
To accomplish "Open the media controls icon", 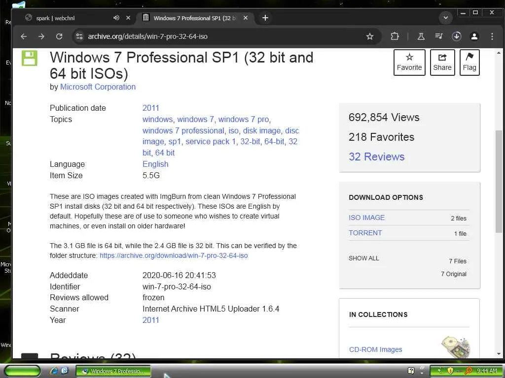I will 438,36.
